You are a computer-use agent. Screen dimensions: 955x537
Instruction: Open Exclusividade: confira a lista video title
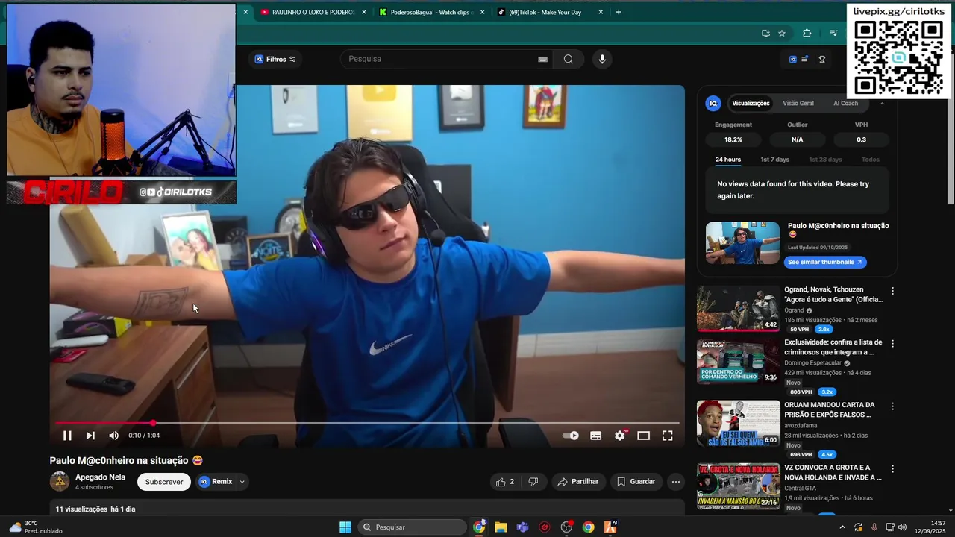point(833,347)
